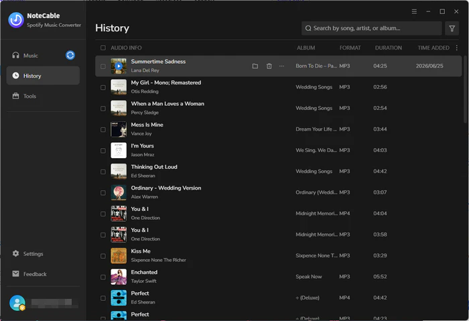
Task: Click the blue sync icon beside Music
Action: click(x=70, y=55)
